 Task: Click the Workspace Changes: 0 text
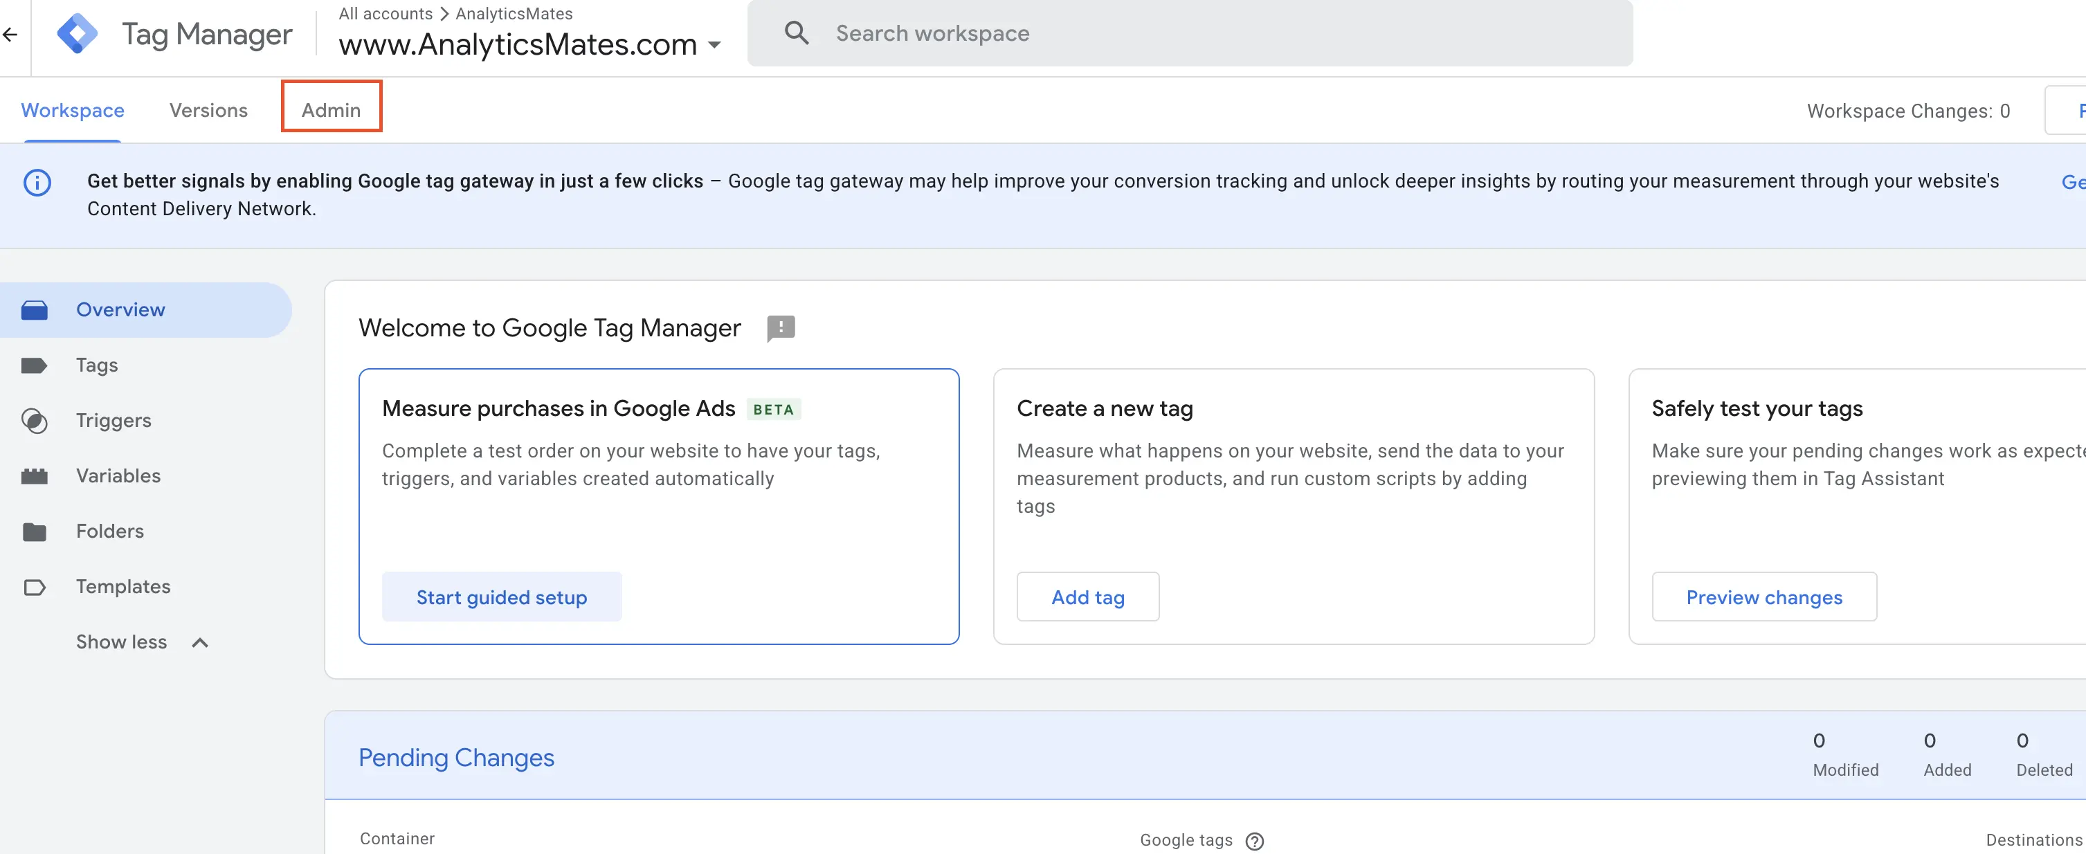(x=1908, y=111)
